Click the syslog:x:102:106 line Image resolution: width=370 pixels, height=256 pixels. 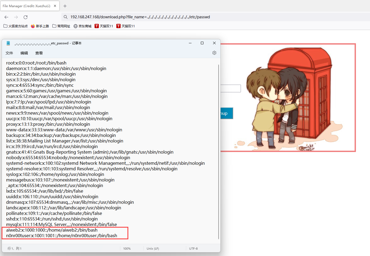55,174
